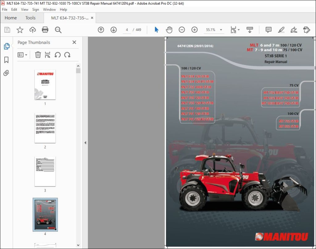The image size is (316, 249).
Task: Click the page number input field
Action: pos(127,30)
